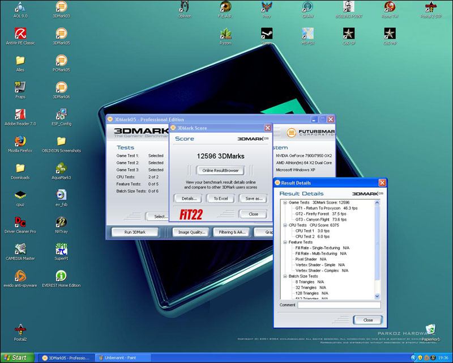Viewport: 453px width, 363px height.
Task: Open Details in 3DMark Score dialog
Action: [189, 199]
